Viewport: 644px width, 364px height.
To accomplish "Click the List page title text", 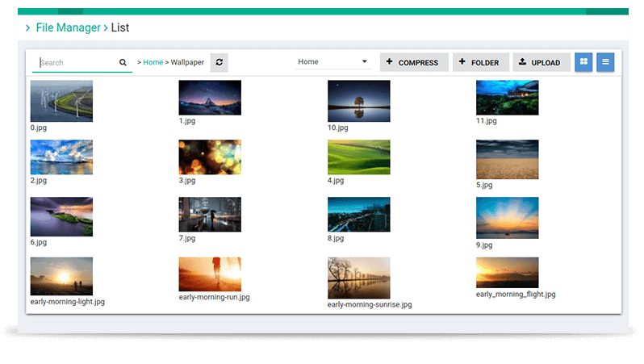I will 120,27.
